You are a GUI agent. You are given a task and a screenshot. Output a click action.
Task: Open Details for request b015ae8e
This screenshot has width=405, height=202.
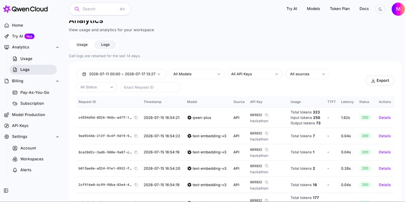coord(384,169)
